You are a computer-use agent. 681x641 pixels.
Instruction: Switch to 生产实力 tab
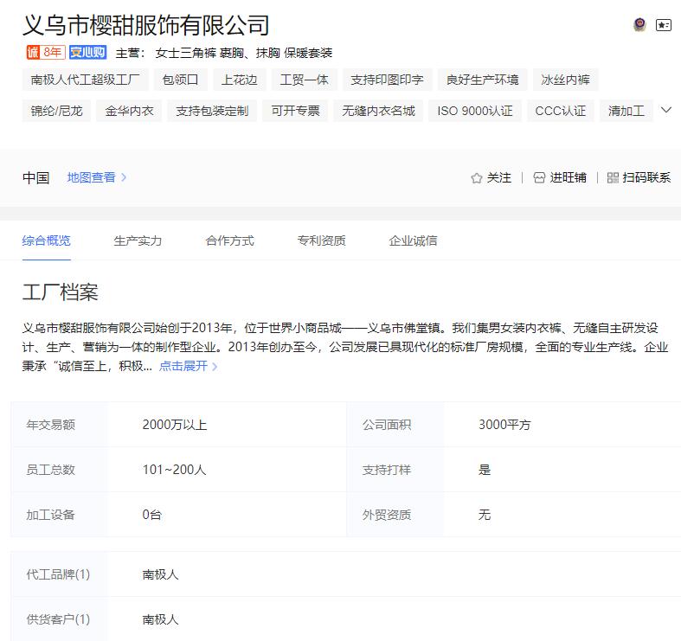pos(138,240)
